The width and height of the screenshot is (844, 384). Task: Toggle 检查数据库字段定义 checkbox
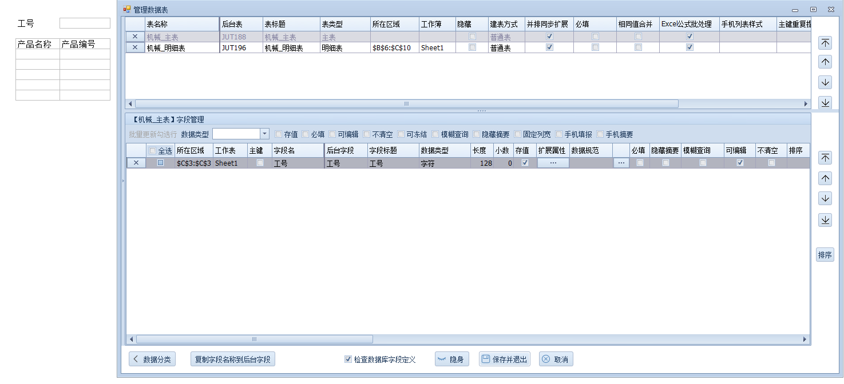pyautogui.click(x=348, y=359)
